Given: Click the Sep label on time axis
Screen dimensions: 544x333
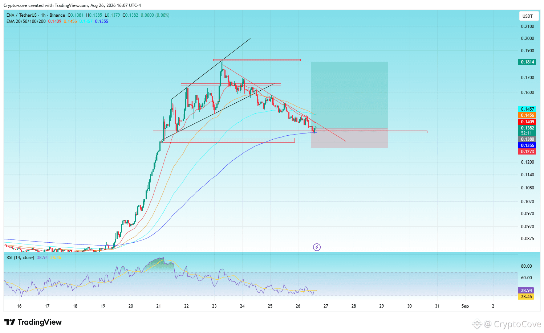Looking at the screenshot, I should (x=465, y=306).
